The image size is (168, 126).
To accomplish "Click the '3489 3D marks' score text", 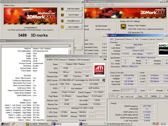I will pos(33,35).
